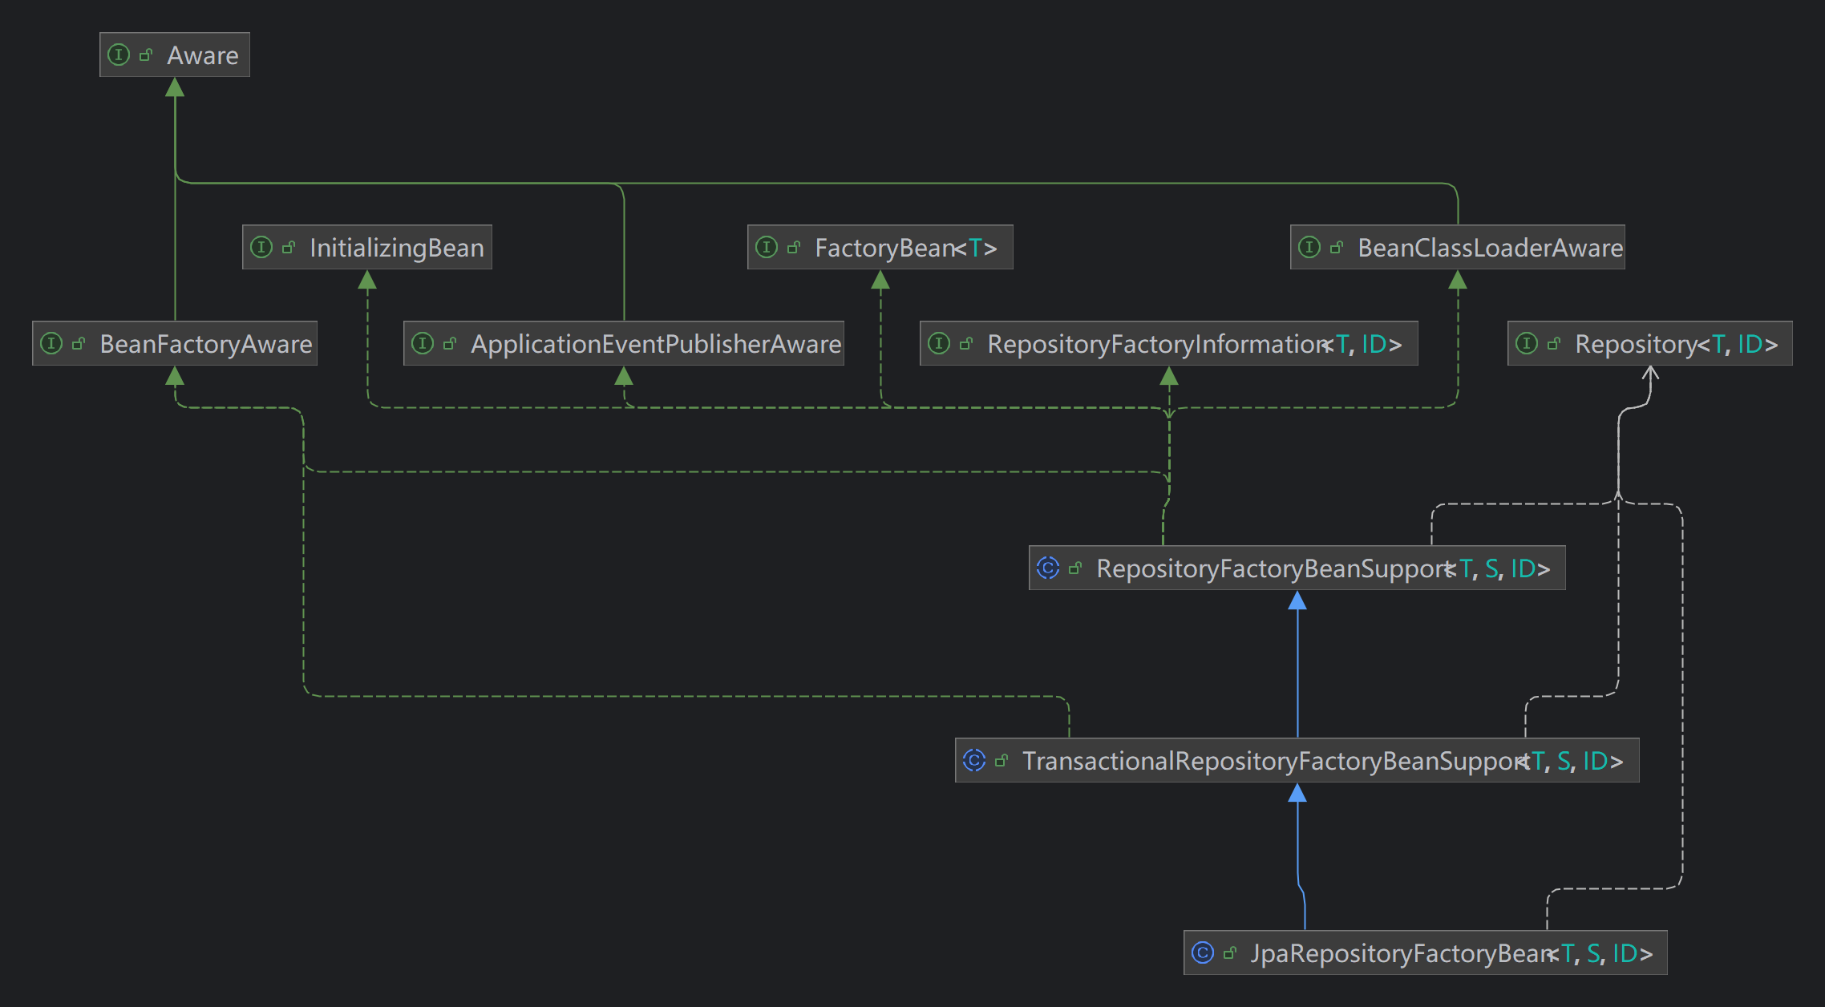
Task: Click the interface icon on Repository node
Action: coord(1527,343)
